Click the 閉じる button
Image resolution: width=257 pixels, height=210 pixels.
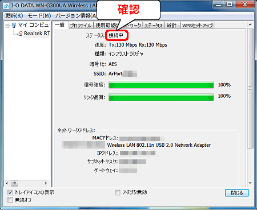pos(237,193)
